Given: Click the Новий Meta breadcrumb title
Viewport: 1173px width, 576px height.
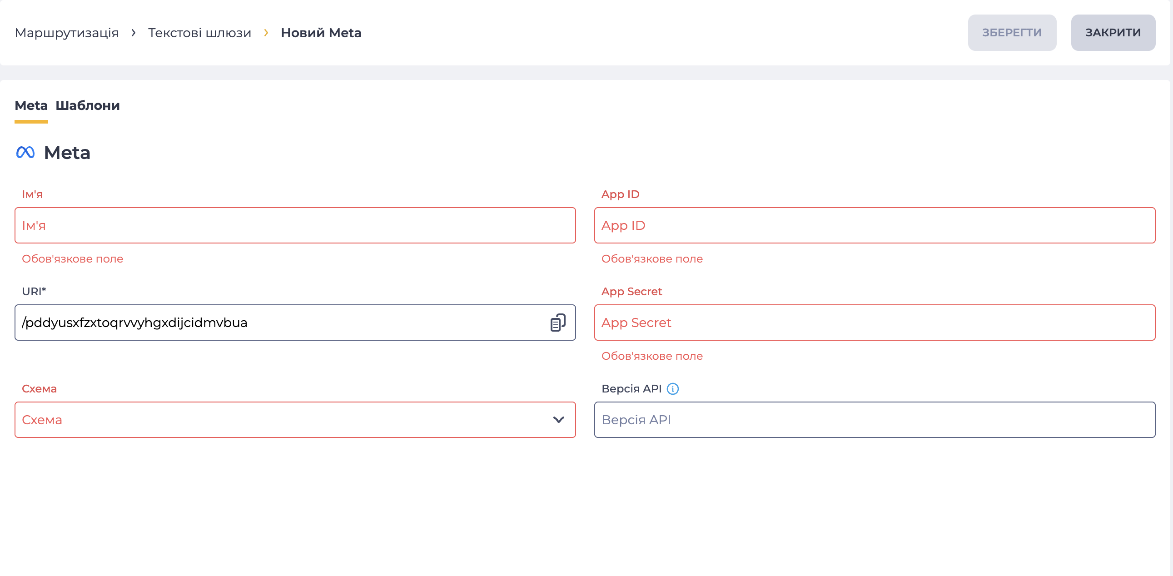Looking at the screenshot, I should pos(321,33).
